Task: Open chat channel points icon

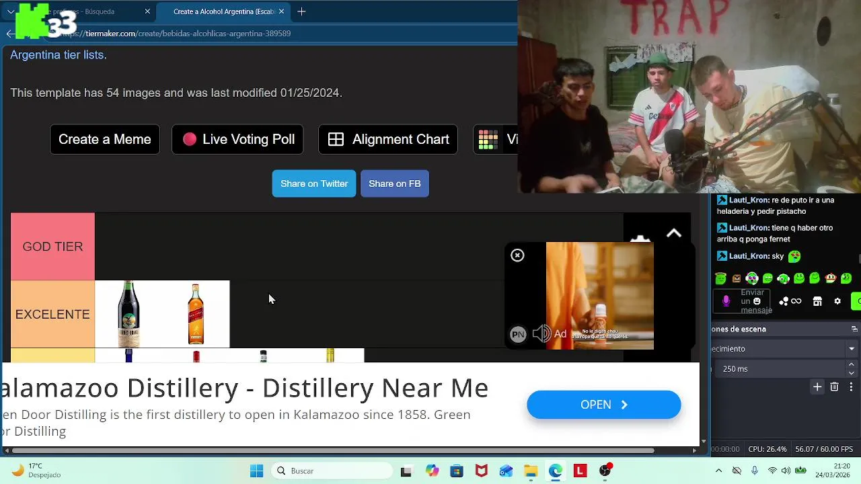Action: (784, 301)
